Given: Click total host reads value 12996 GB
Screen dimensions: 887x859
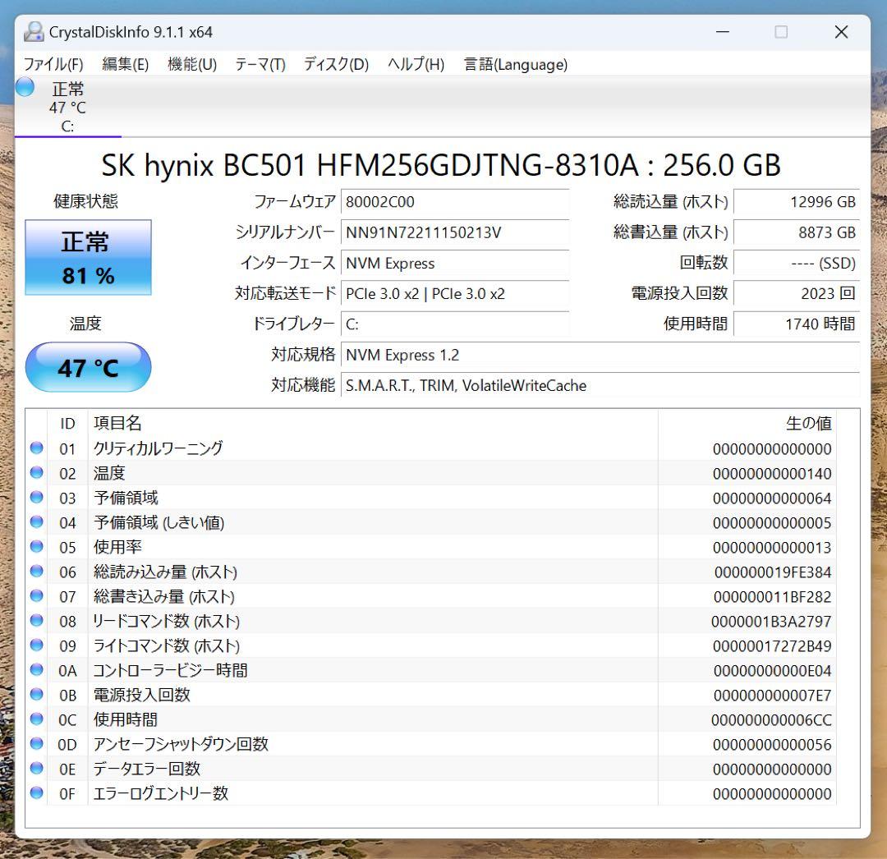Looking at the screenshot, I should [797, 202].
